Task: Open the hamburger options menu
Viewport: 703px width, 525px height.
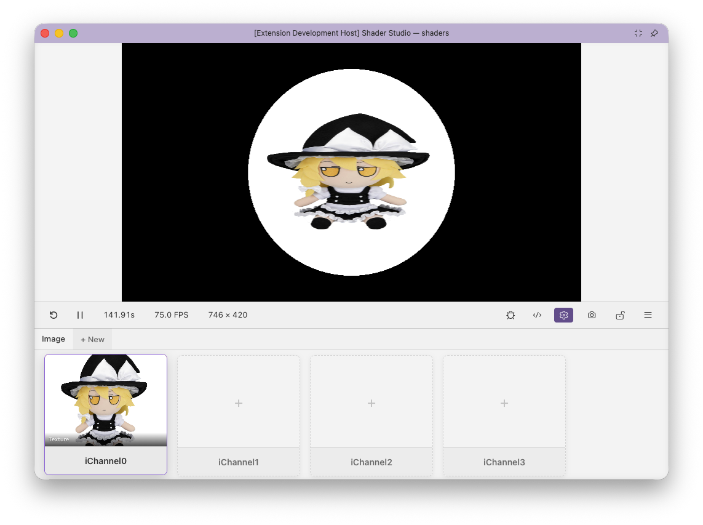Action: click(648, 315)
